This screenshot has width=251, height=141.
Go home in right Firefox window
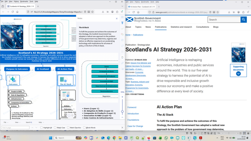click(138, 12)
